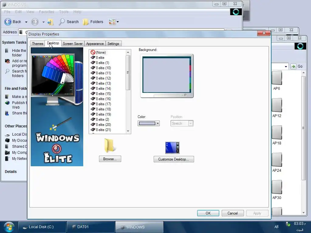311x233 pixels.
Task: Select the '8 elite (1)' wallpaper icon
Action: pyautogui.click(x=93, y=62)
